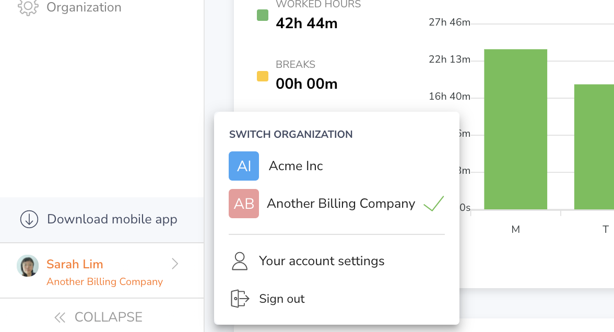This screenshot has height=332, width=614.
Task: Click the door icon beside Sign out
Action: (240, 298)
